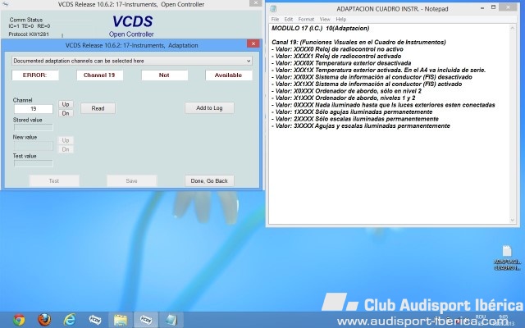Viewport: 525px width, 328px height.
Task: Click Done, Go Back button
Action: click(x=209, y=180)
